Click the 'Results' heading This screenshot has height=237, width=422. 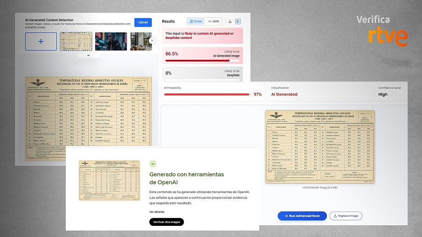(x=168, y=22)
